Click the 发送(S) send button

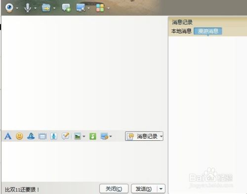[x=144, y=189]
